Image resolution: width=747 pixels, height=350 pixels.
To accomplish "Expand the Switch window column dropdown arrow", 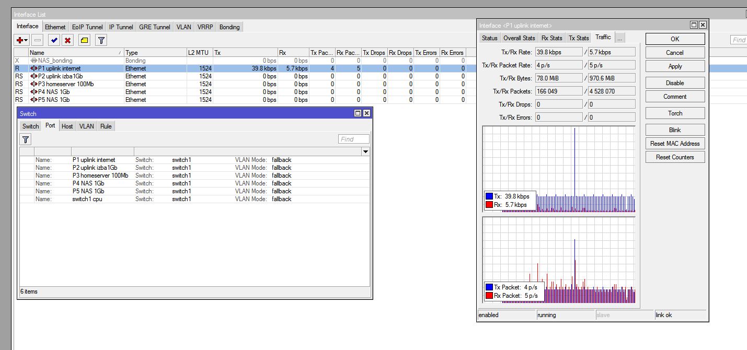I will [365, 151].
